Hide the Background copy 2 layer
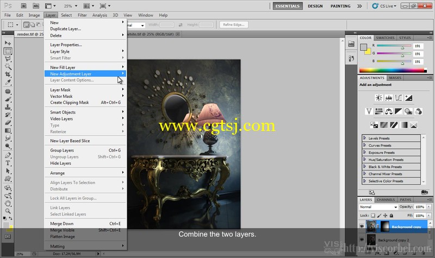The height and width of the screenshot is (258, 435). (x=362, y=240)
